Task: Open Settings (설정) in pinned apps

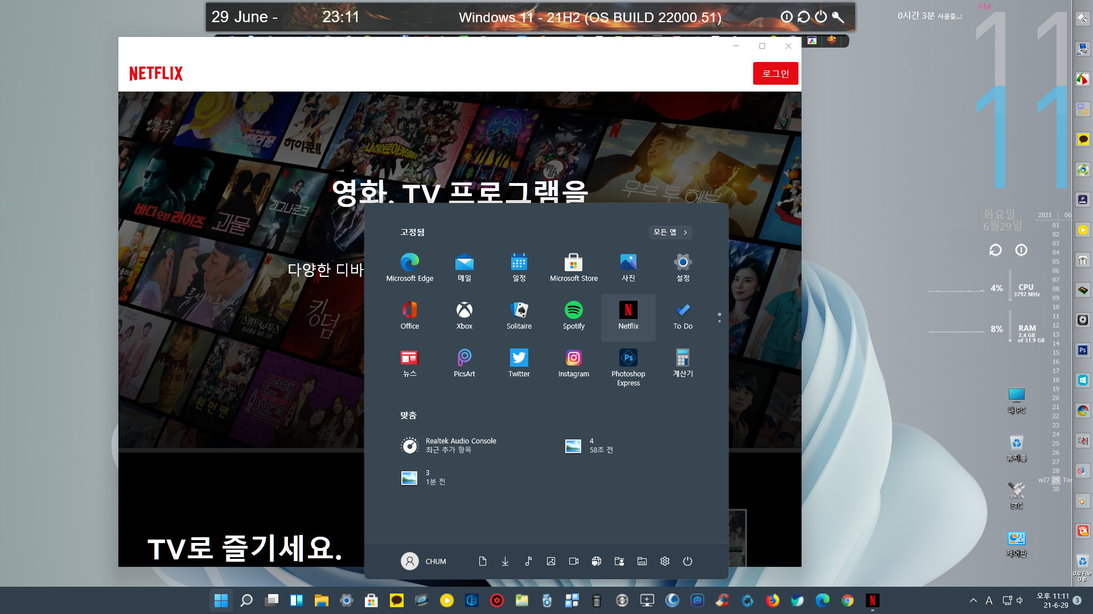Action: click(x=683, y=268)
